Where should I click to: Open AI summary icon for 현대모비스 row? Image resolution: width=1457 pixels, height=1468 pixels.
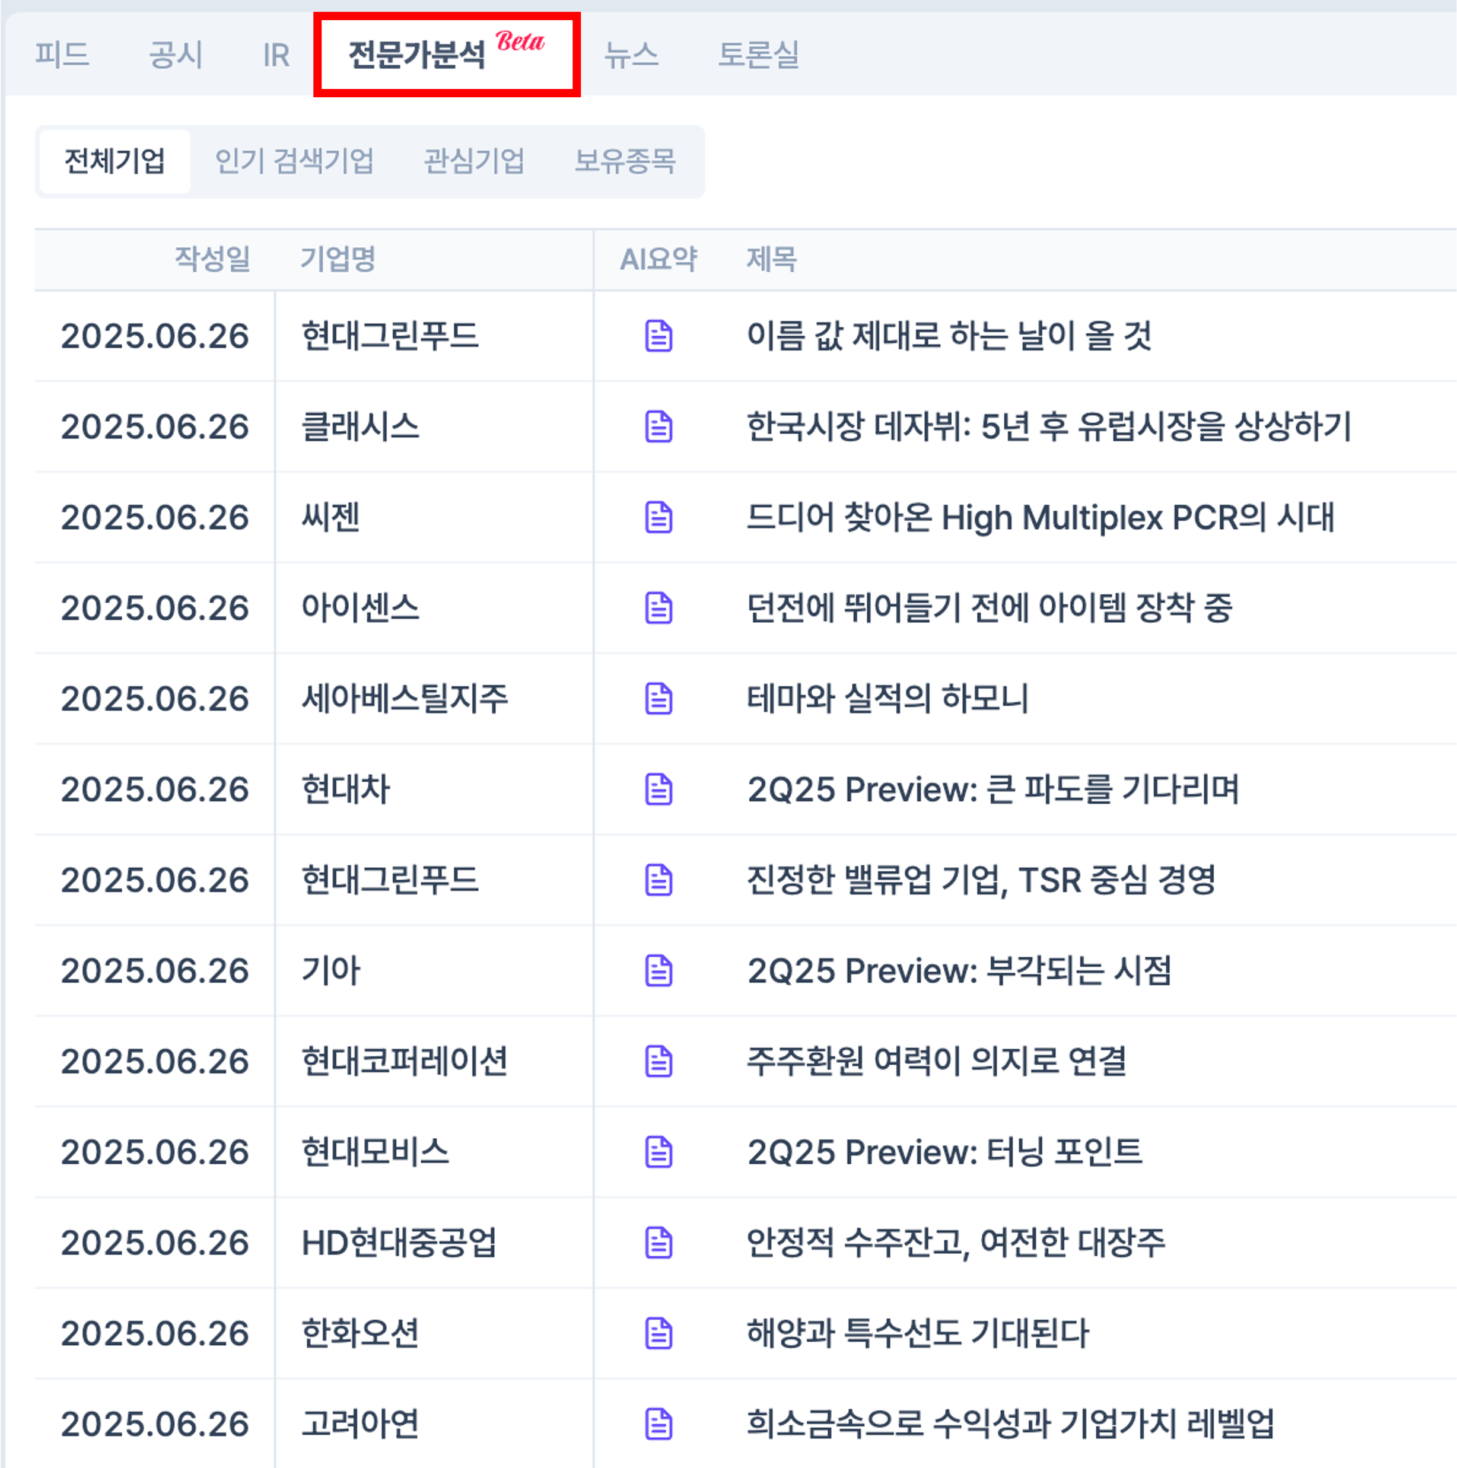pos(658,1152)
